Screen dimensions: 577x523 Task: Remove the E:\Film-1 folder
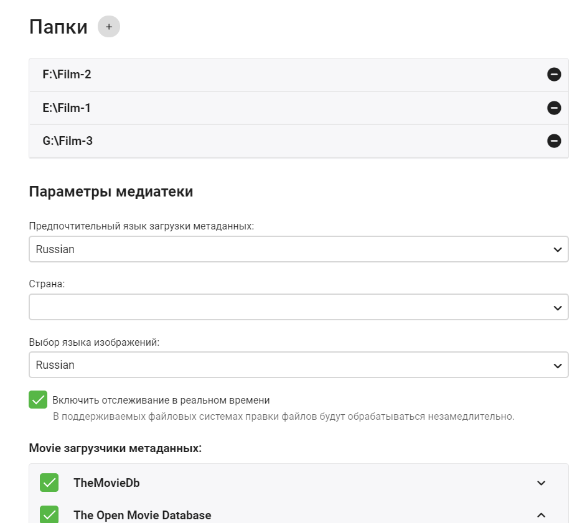pyautogui.click(x=553, y=108)
